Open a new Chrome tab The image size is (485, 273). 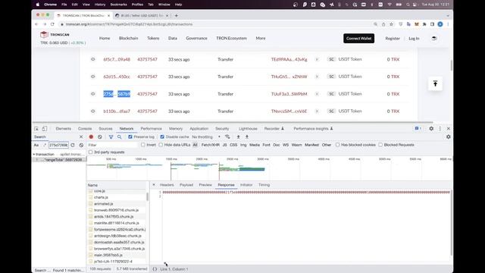coord(177,15)
